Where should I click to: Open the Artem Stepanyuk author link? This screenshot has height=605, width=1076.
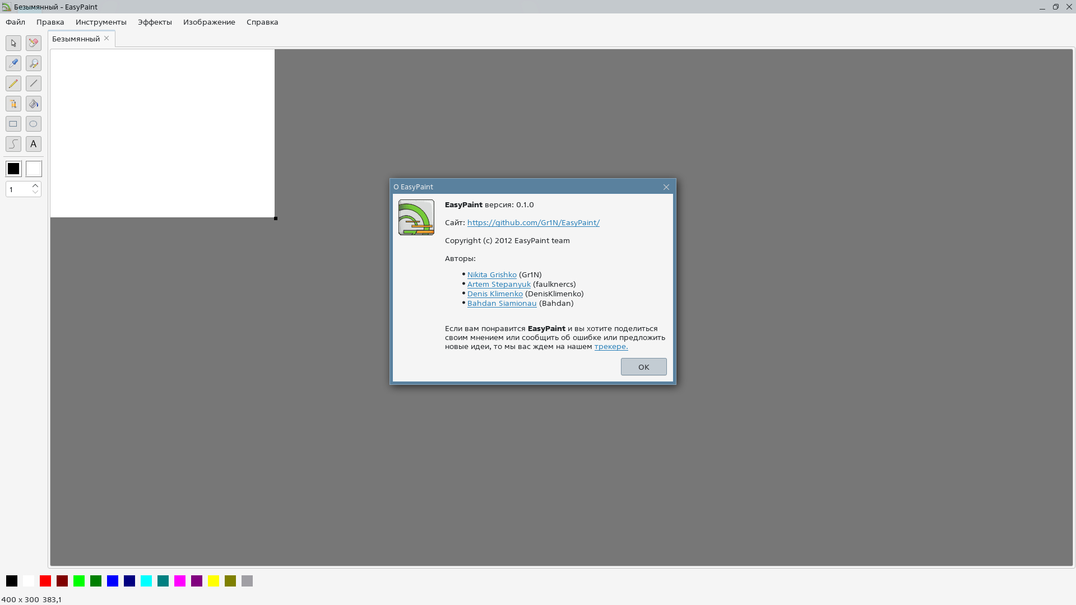point(499,284)
